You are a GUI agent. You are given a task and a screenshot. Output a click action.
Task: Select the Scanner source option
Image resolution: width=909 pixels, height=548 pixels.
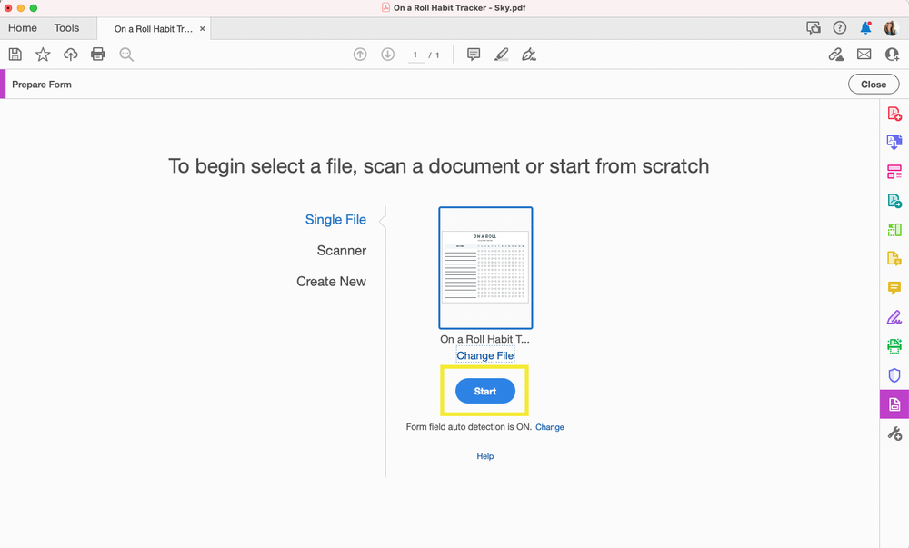(x=342, y=250)
